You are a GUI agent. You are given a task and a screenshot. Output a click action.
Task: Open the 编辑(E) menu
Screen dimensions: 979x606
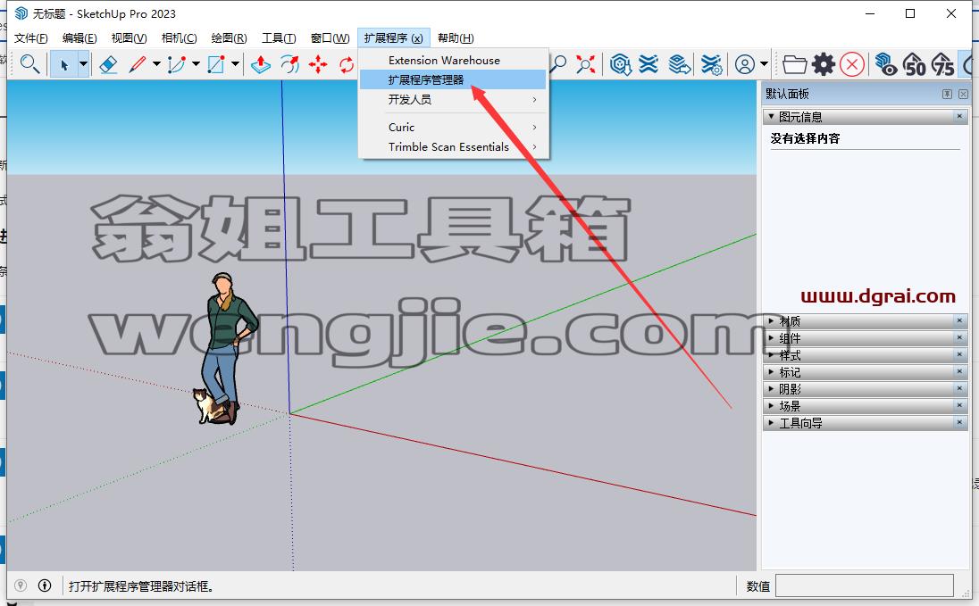(x=79, y=38)
